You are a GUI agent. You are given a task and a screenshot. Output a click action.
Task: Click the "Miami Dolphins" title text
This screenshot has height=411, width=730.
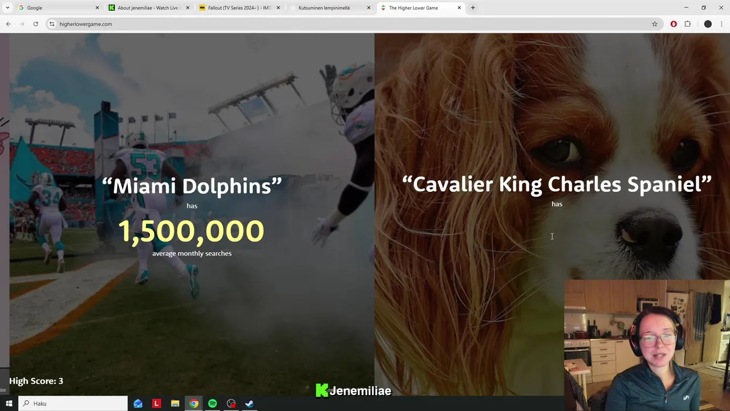(x=192, y=186)
